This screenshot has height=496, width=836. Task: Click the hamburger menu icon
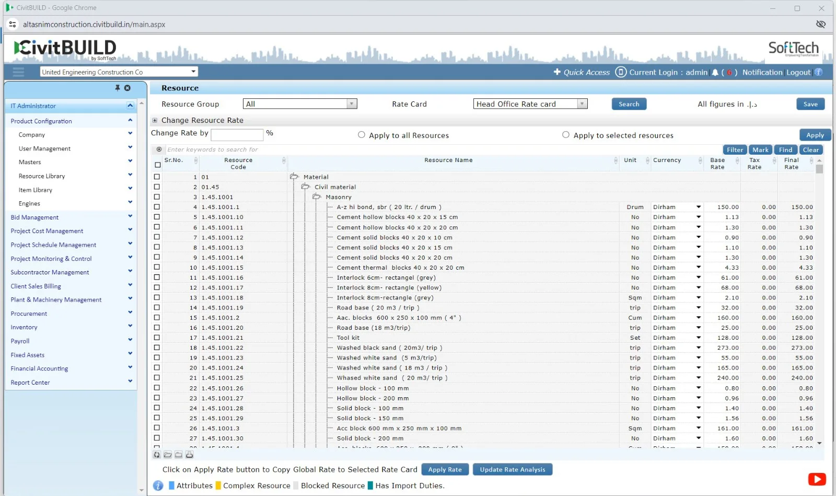[19, 72]
